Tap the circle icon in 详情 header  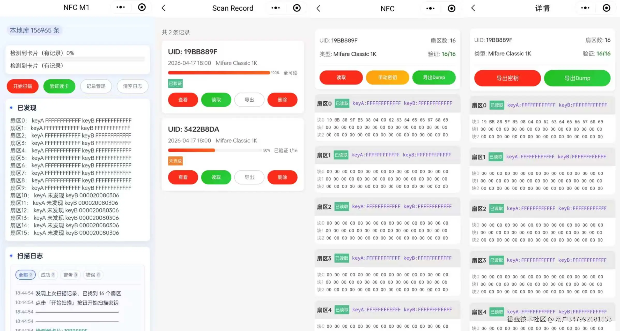pyautogui.click(x=606, y=8)
